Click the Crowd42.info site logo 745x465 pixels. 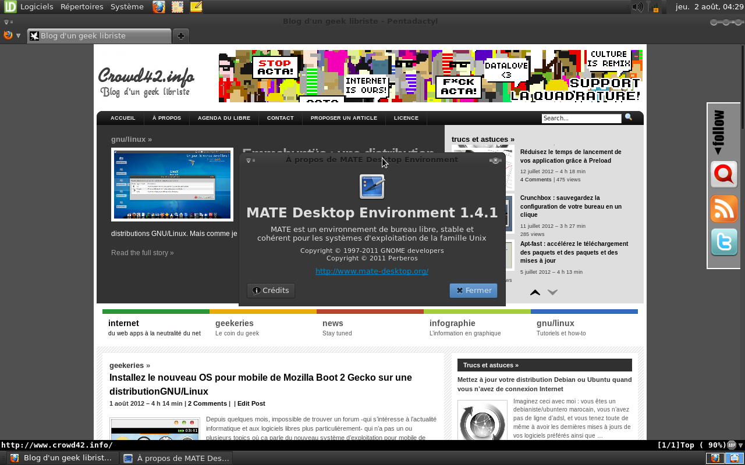coord(146,82)
